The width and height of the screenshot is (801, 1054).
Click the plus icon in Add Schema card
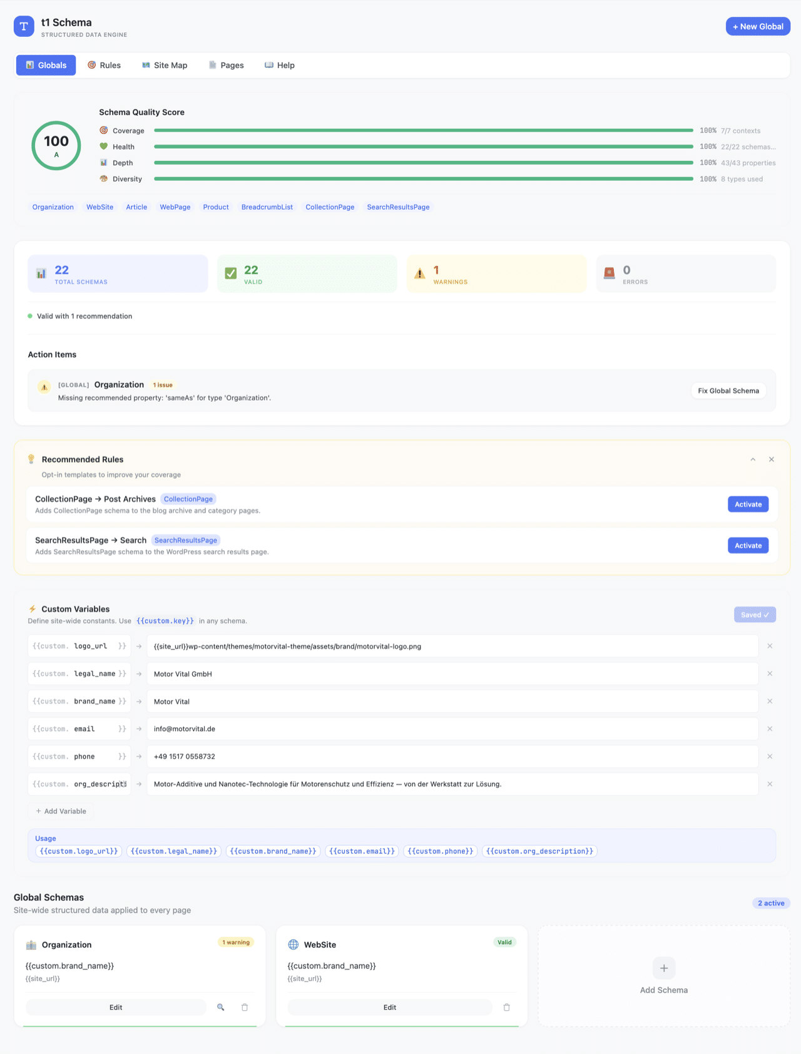point(664,968)
